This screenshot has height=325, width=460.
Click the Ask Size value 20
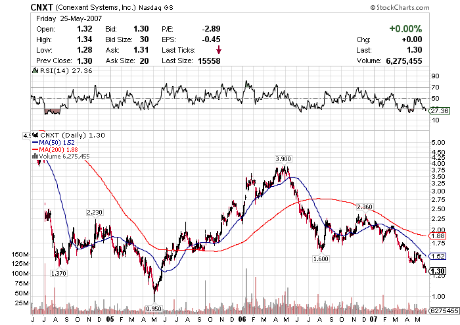pyautogui.click(x=144, y=61)
